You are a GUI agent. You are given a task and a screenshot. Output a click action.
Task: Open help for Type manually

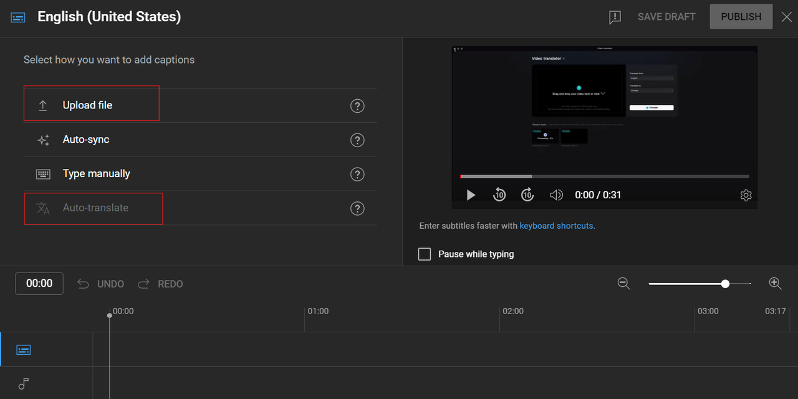[x=357, y=175]
